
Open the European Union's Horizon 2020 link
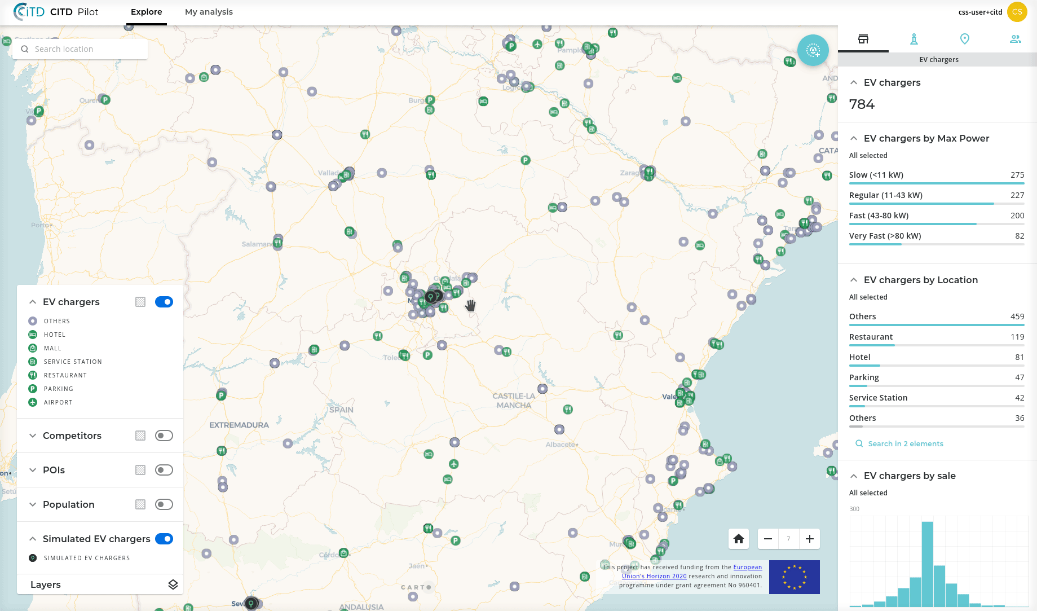click(x=654, y=576)
